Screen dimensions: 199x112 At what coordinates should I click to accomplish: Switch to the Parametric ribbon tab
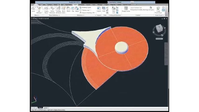click(x=68, y=5)
